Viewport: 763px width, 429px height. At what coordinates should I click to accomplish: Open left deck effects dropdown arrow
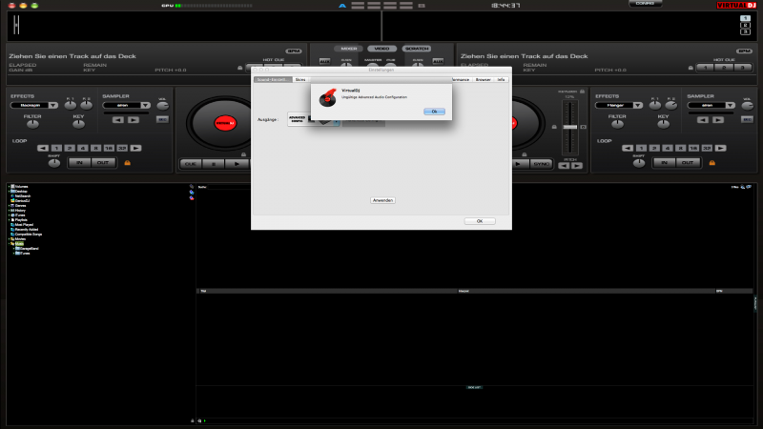point(52,105)
